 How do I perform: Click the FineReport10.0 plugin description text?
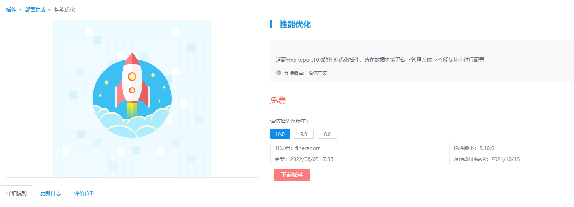[x=380, y=60]
